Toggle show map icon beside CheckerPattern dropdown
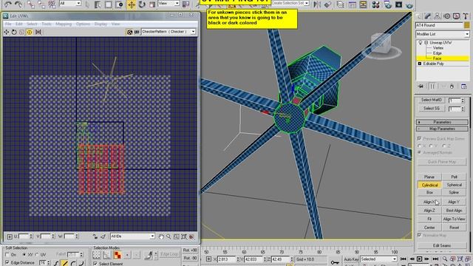Viewport: 473px width, 266px height. pos(130,32)
